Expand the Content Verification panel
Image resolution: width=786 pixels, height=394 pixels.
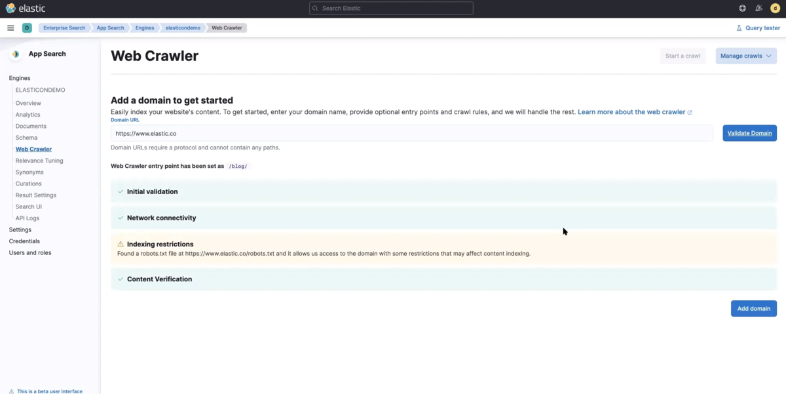pyautogui.click(x=443, y=279)
